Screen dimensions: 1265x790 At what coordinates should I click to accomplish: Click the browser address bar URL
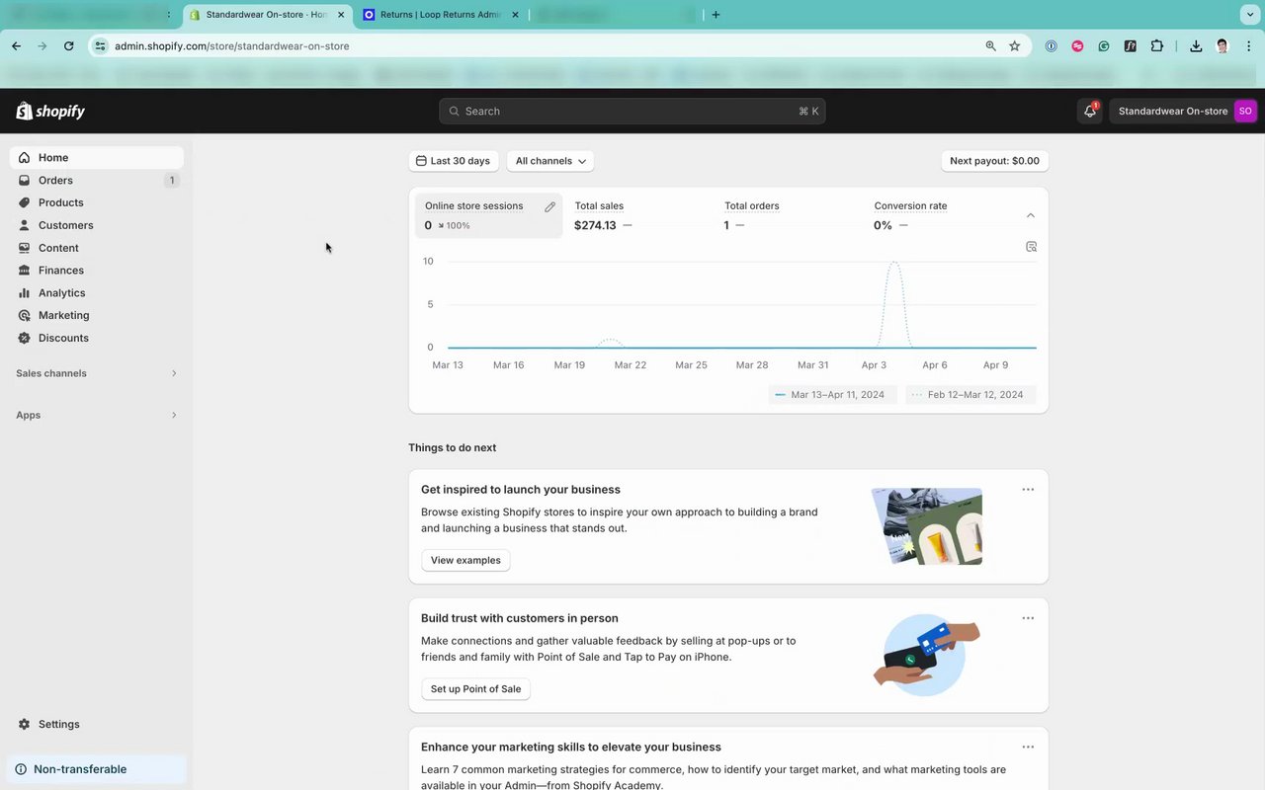[x=231, y=45]
